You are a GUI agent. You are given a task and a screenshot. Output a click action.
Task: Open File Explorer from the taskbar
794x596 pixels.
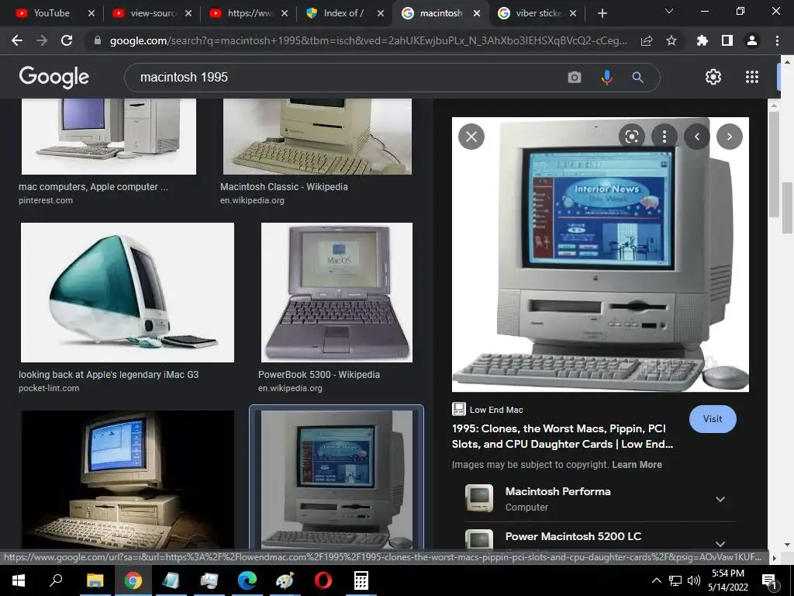tap(95, 580)
